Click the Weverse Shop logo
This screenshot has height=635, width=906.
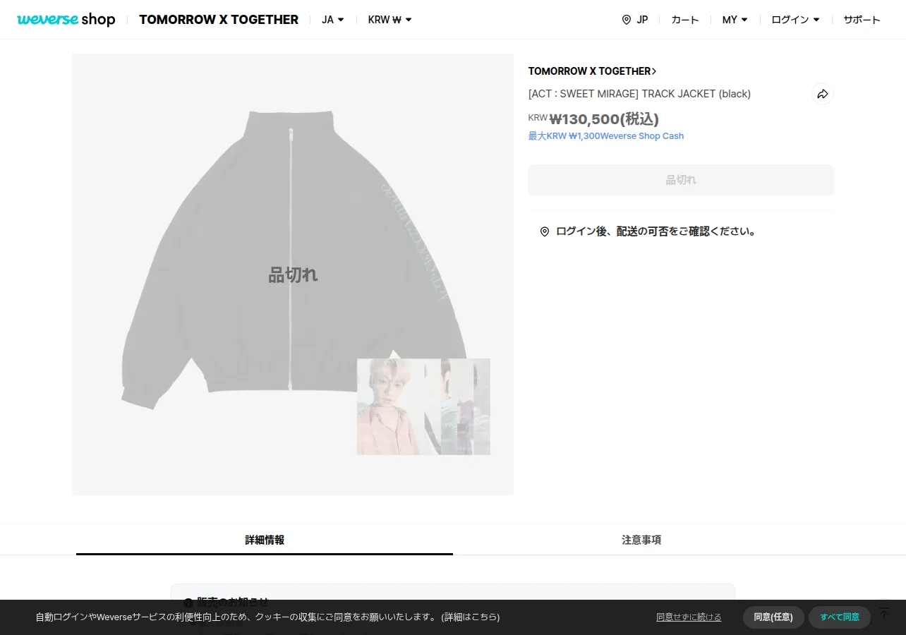(66, 20)
